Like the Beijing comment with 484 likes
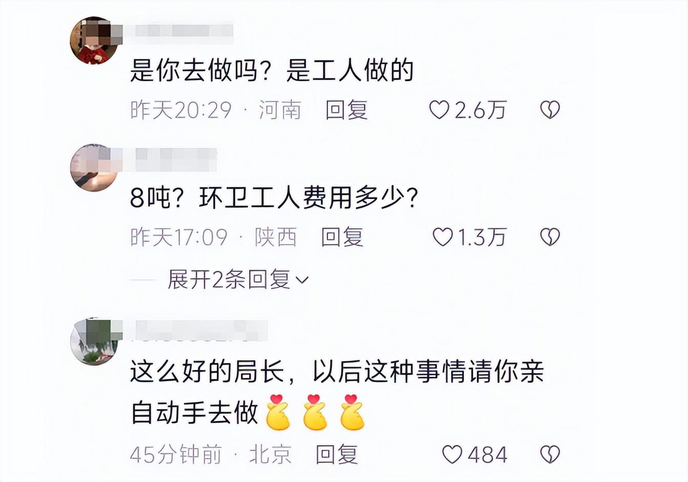 click(x=452, y=454)
